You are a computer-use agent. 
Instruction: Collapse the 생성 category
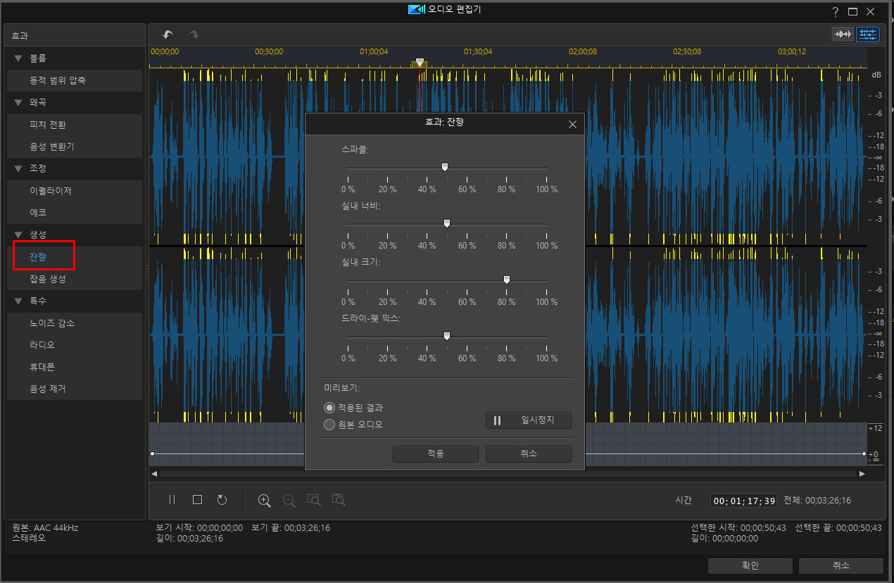pos(18,234)
